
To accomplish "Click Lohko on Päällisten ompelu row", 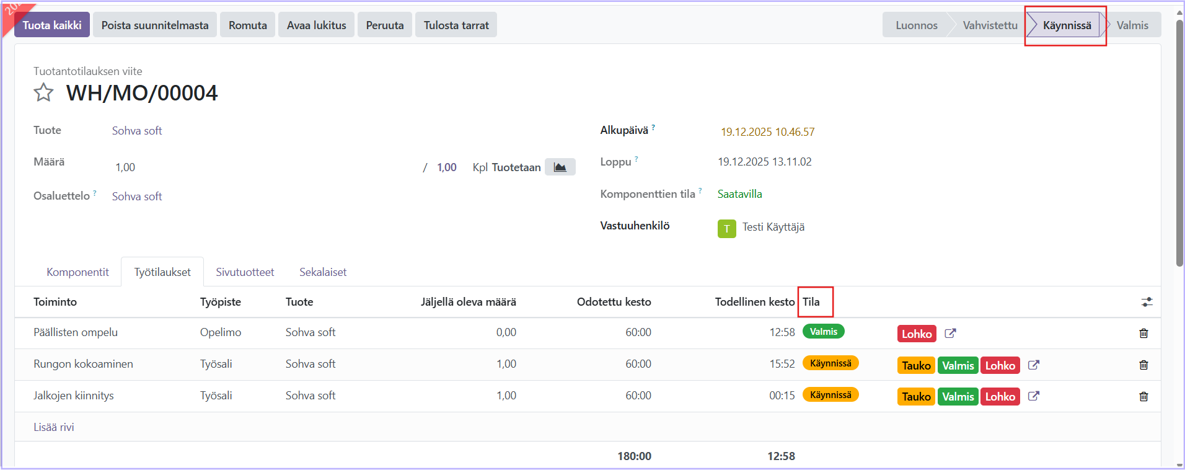I will (916, 334).
